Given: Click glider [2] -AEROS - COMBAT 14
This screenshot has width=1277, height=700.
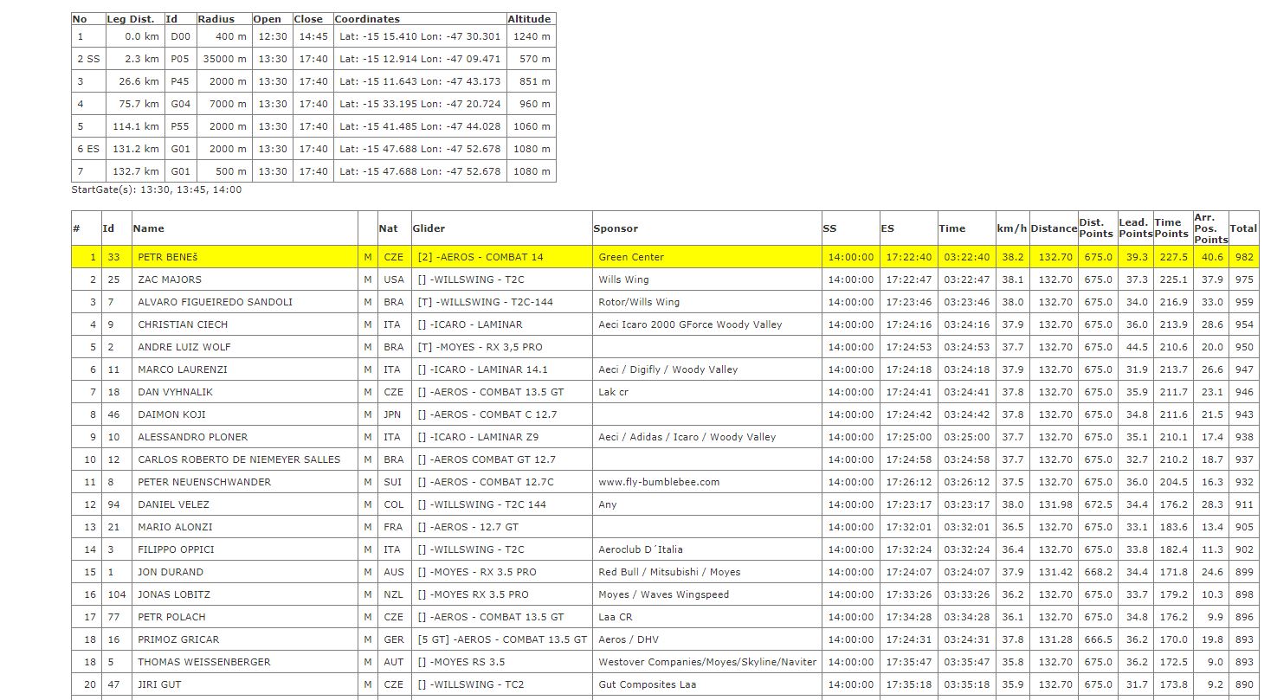Looking at the screenshot, I should click(480, 257).
